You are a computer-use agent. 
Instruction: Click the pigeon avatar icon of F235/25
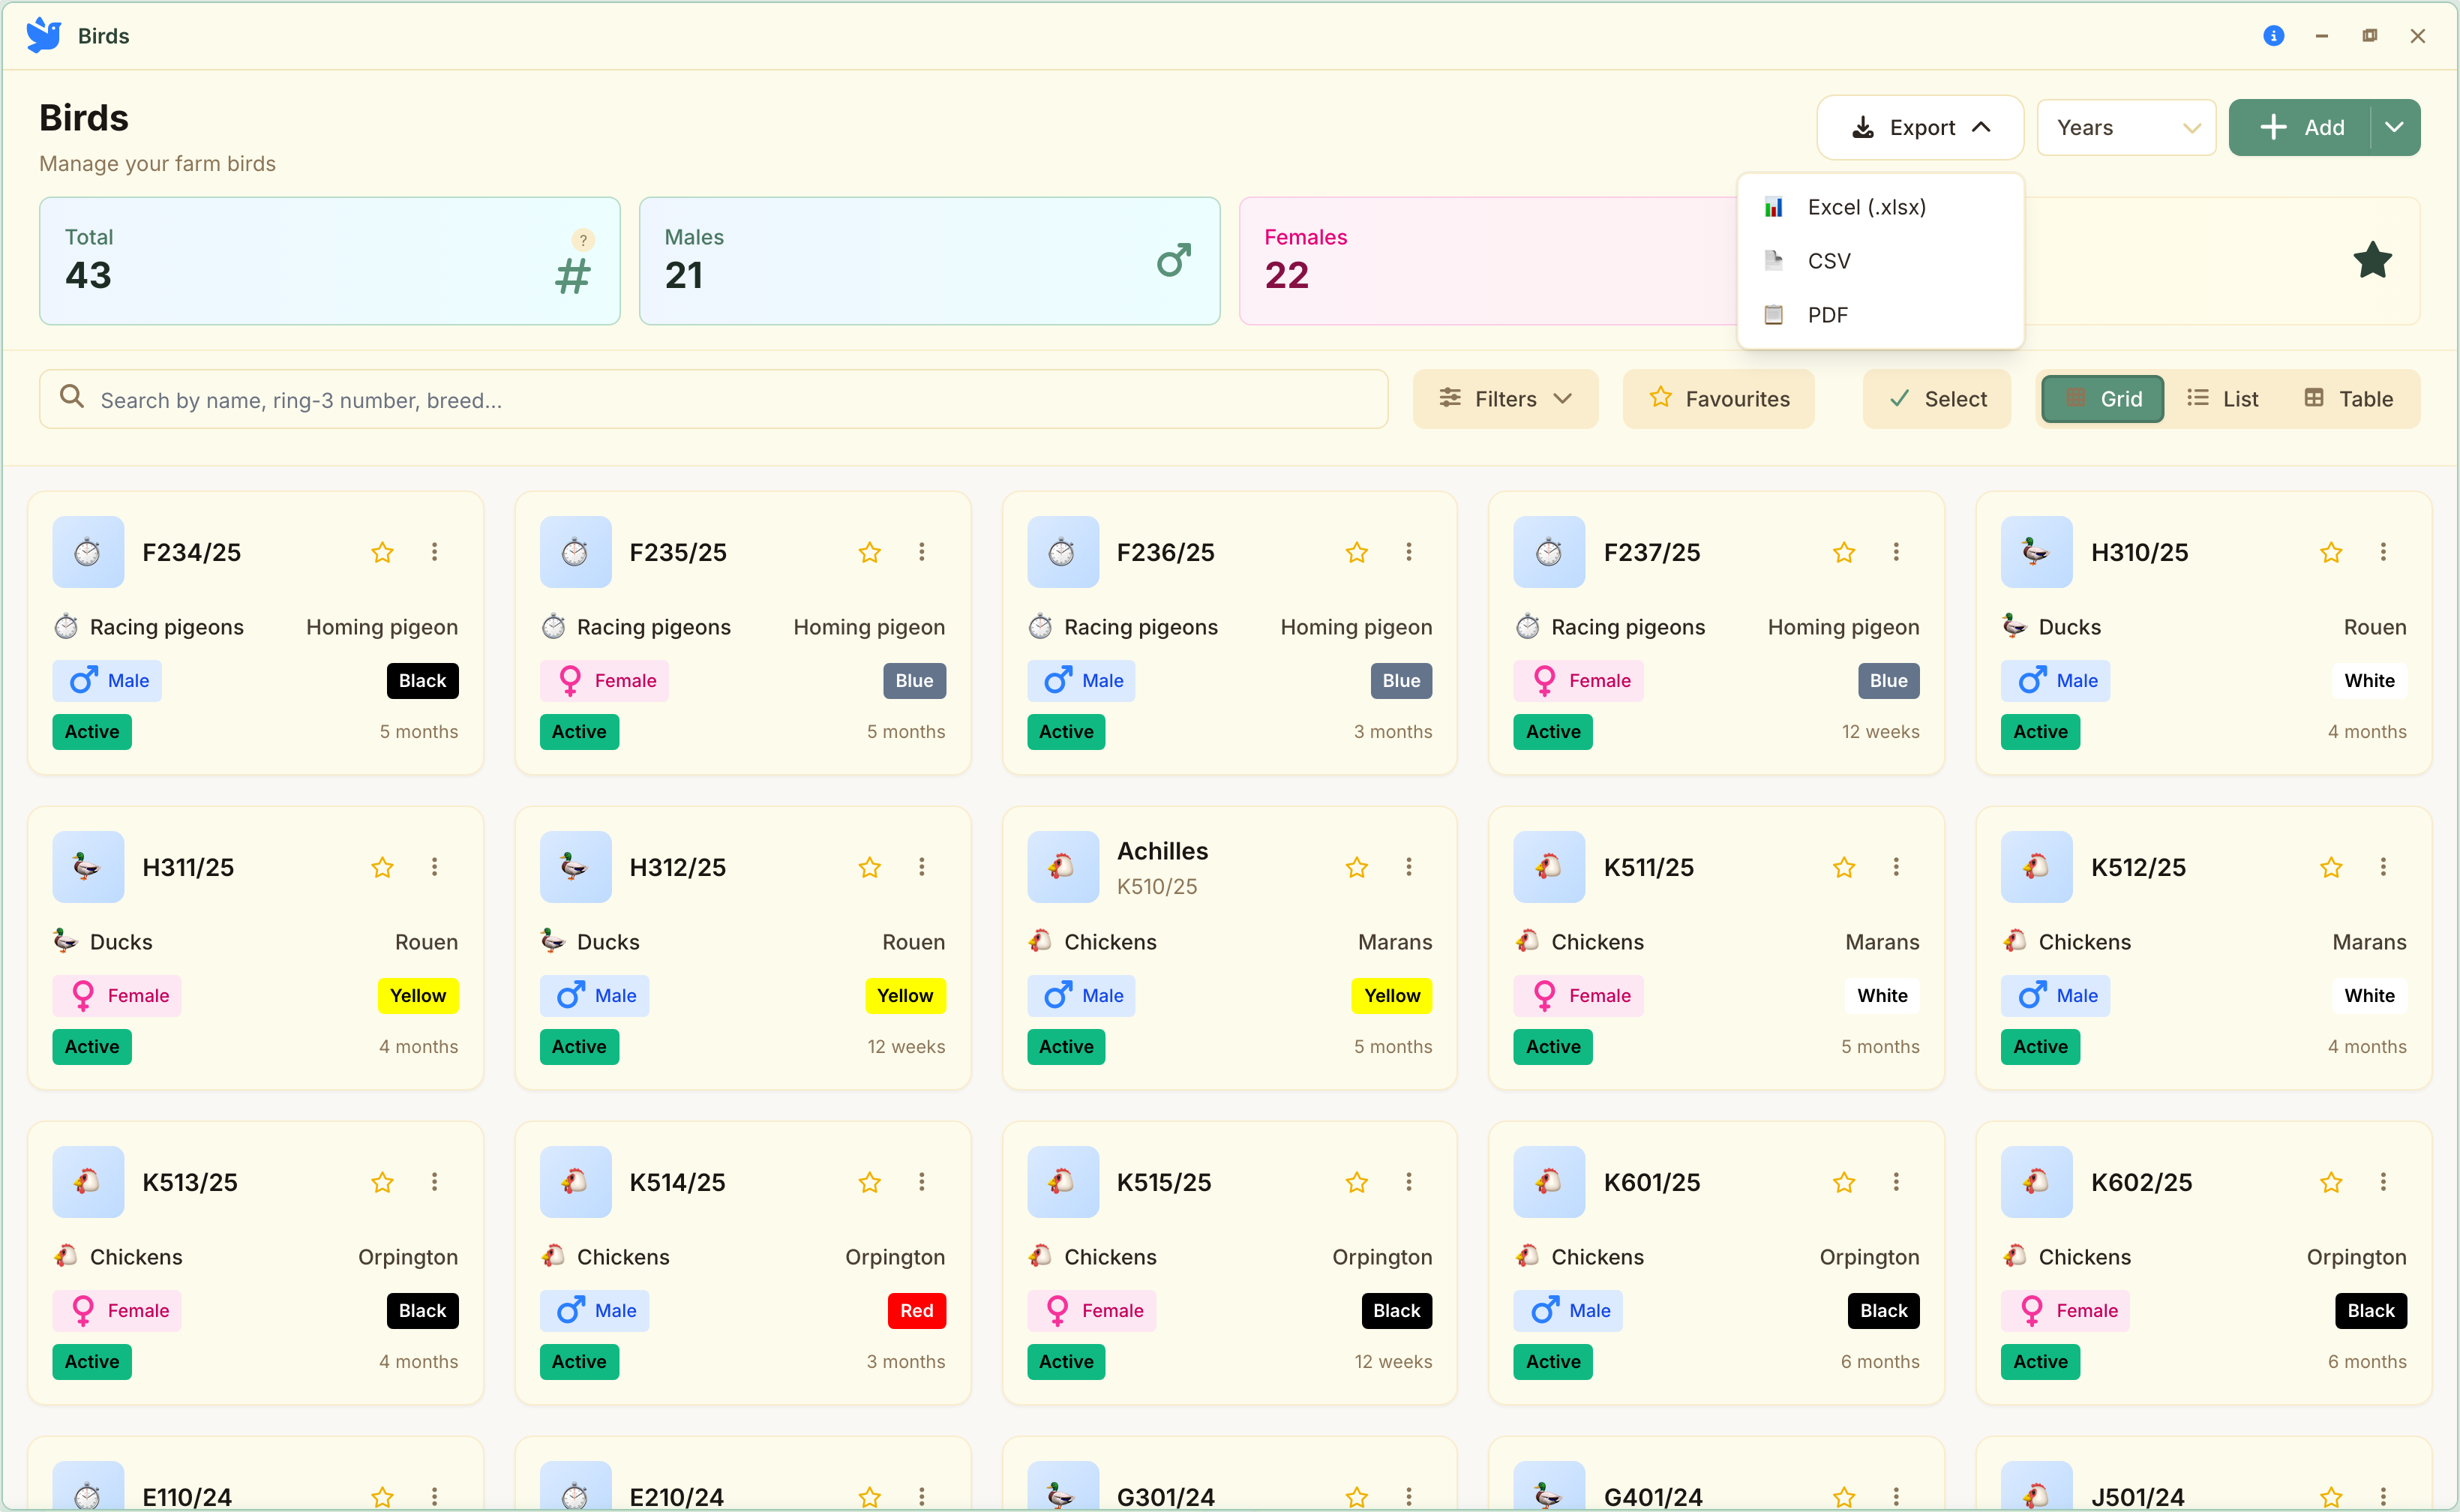click(575, 552)
